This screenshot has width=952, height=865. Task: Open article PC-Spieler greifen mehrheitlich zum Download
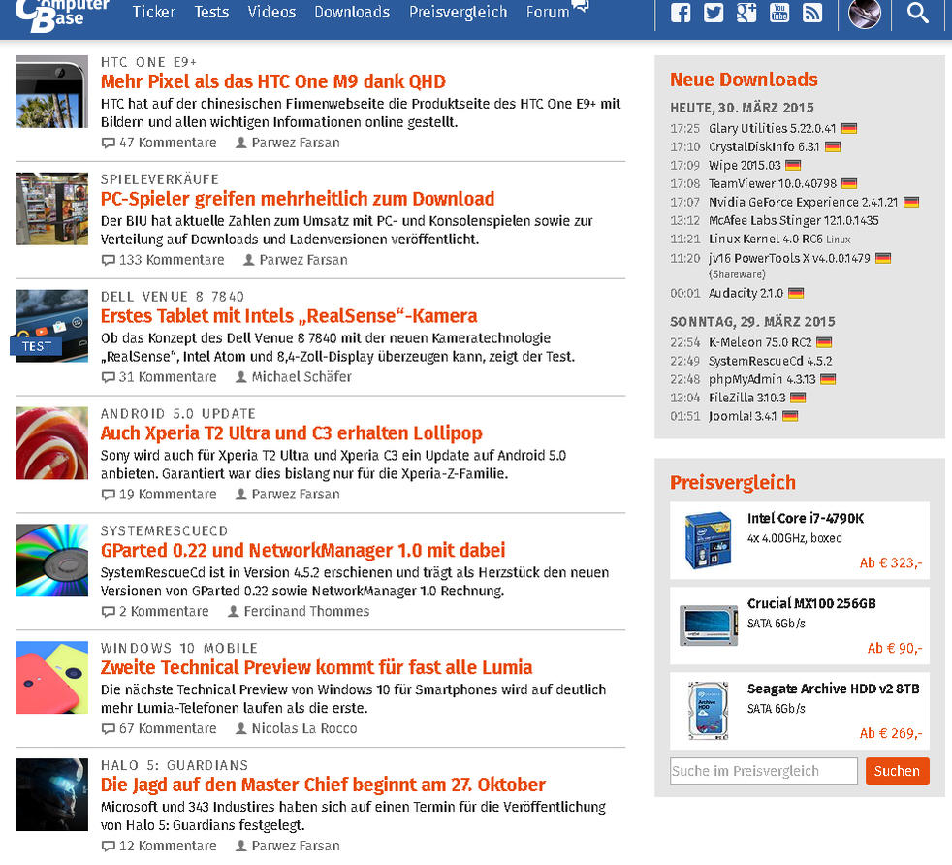point(297,199)
